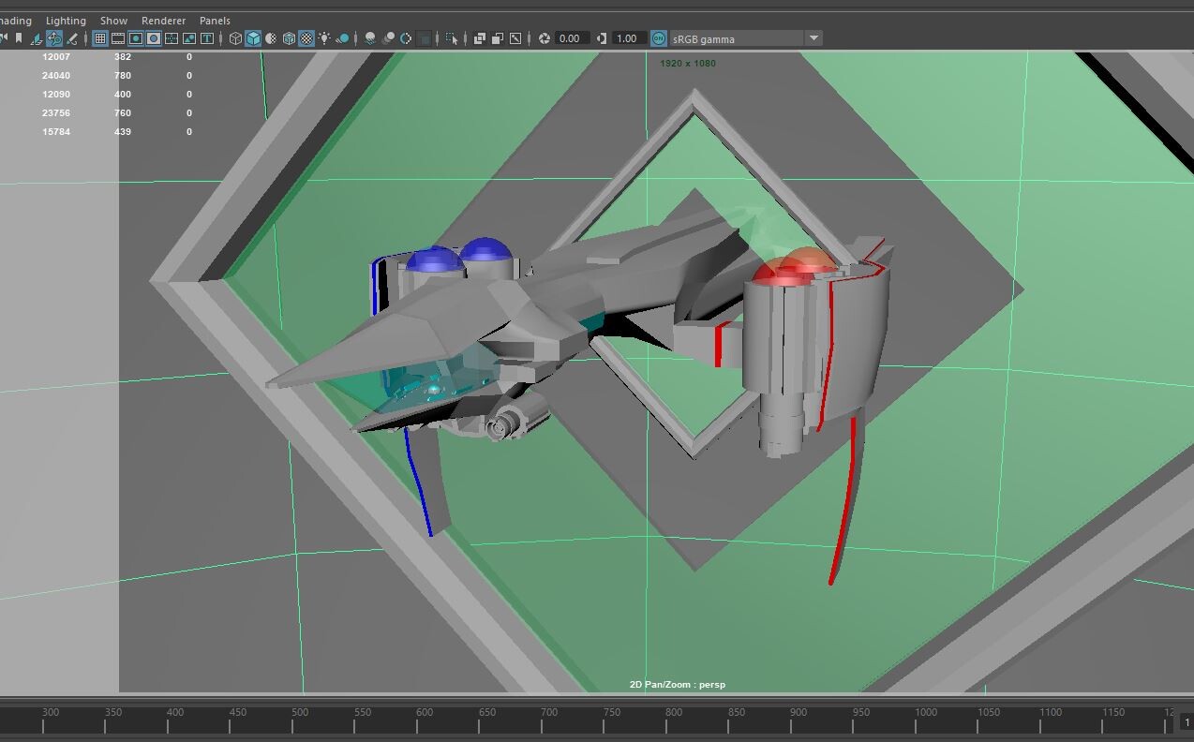
Task: Open the Lighting menu
Action: tap(66, 20)
